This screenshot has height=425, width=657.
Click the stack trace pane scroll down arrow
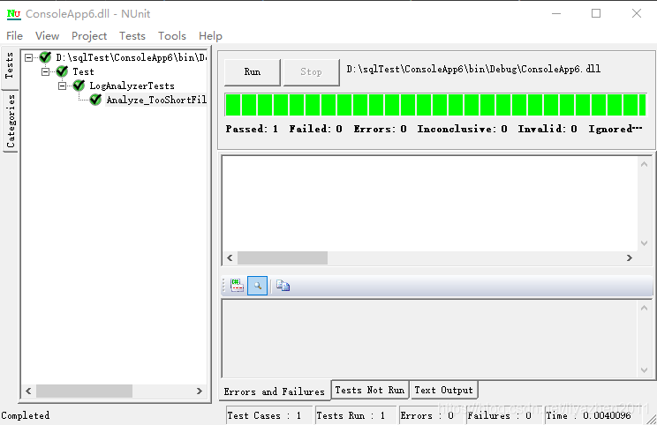coord(644,370)
